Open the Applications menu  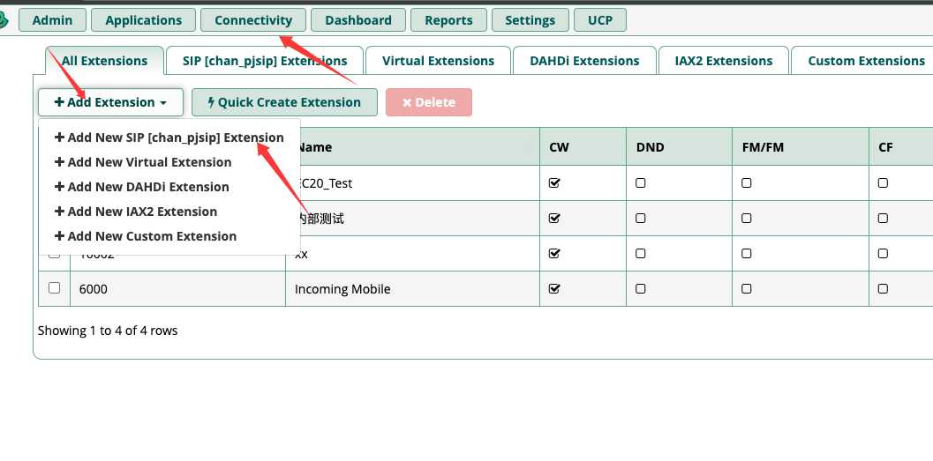(x=143, y=20)
